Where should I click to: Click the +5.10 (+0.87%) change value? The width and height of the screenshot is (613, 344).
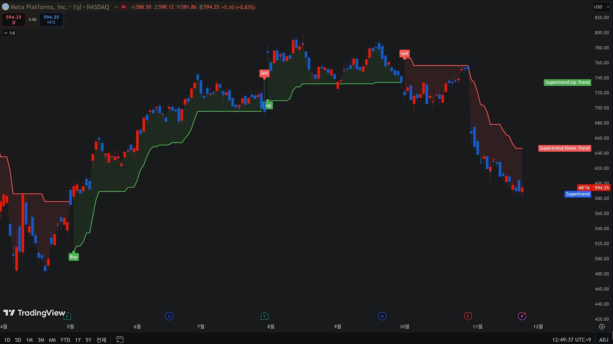(238, 7)
